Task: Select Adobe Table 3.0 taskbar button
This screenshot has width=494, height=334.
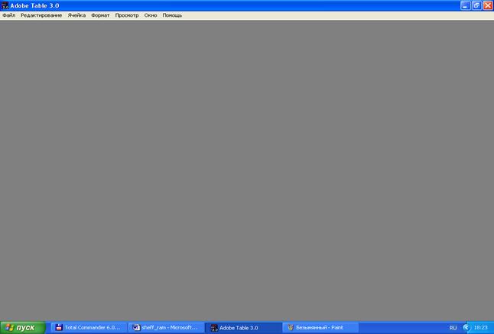Action: point(242,327)
